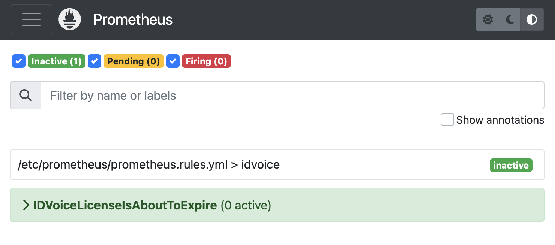This screenshot has width=555, height=245.
Task: Click the chevron next to IDVoiceLicenseIsAboutToExpire
Action: click(x=26, y=205)
